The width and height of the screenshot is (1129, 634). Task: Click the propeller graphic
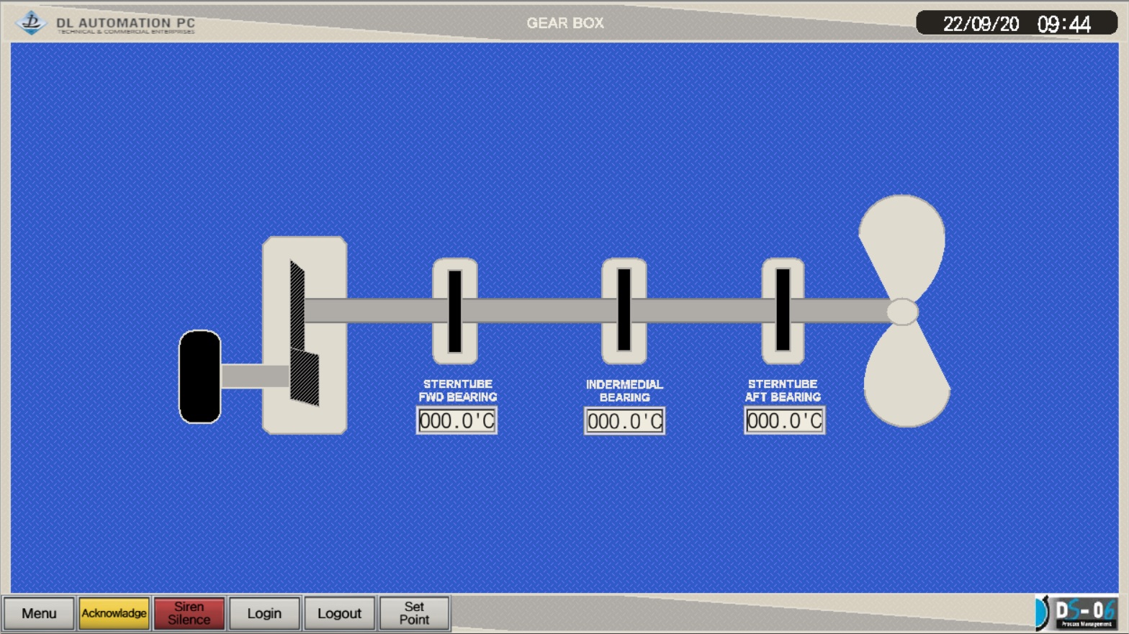pyautogui.click(x=904, y=311)
